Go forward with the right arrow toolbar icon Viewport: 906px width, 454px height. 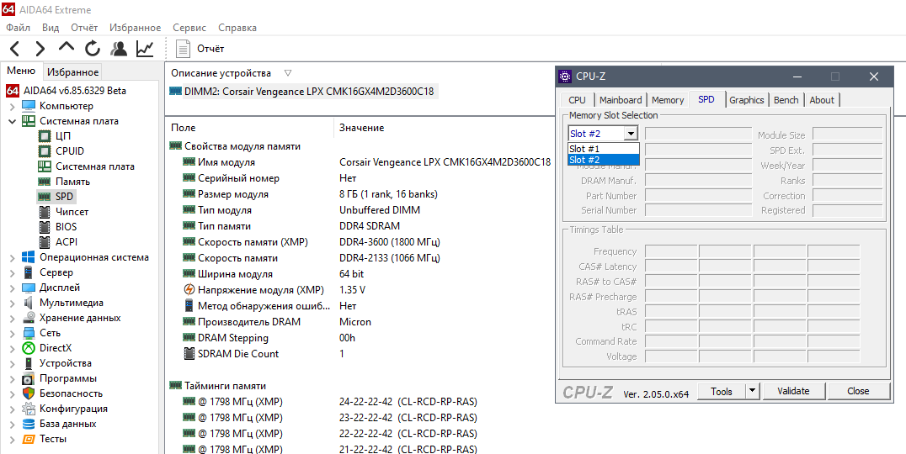(40, 49)
